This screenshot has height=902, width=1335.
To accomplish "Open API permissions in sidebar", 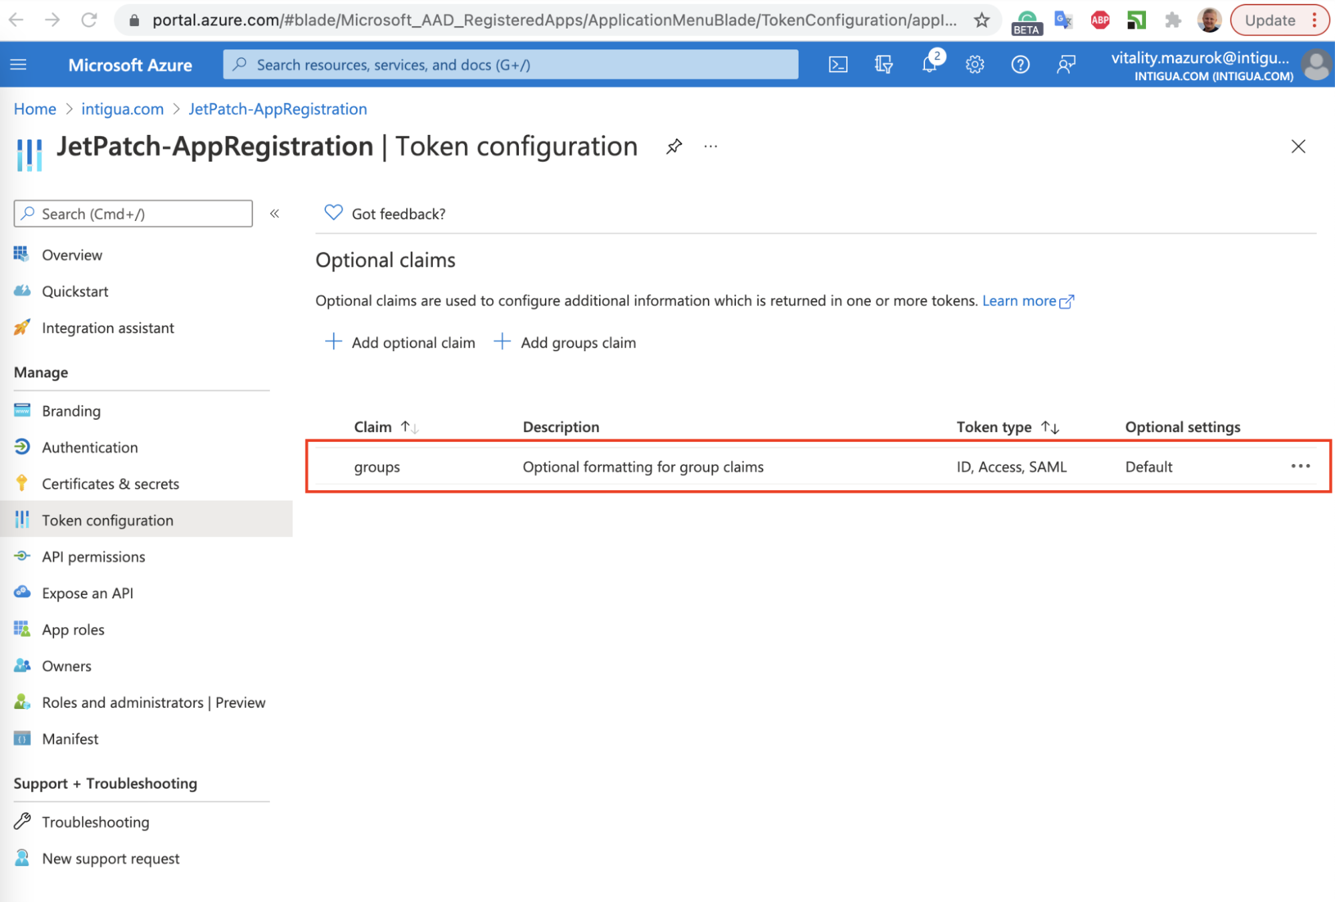I will point(93,557).
